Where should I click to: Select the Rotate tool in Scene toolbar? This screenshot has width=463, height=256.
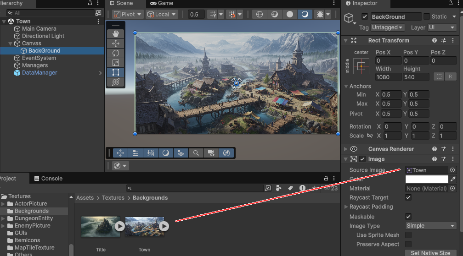click(x=116, y=53)
